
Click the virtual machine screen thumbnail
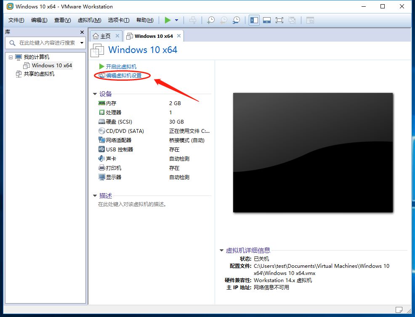pyautogui.click(x=313, y=153)
